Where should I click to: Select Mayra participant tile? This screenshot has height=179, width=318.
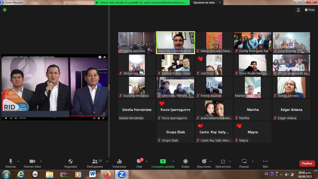253,132
